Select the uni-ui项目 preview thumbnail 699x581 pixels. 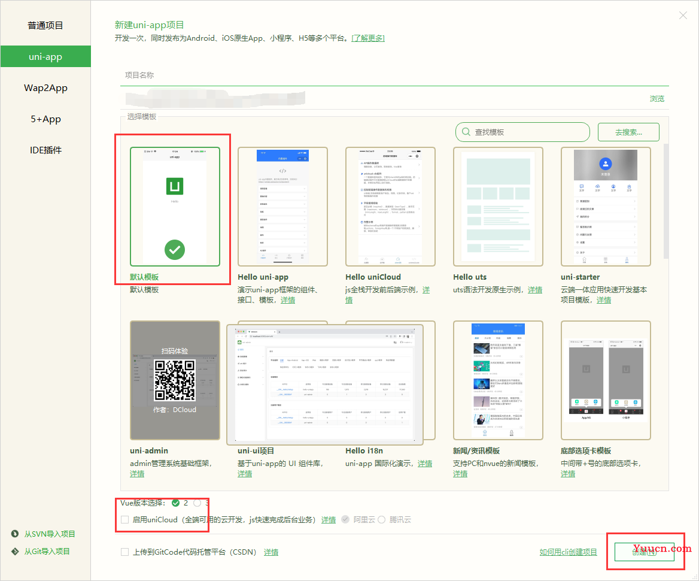coord(325,385)
